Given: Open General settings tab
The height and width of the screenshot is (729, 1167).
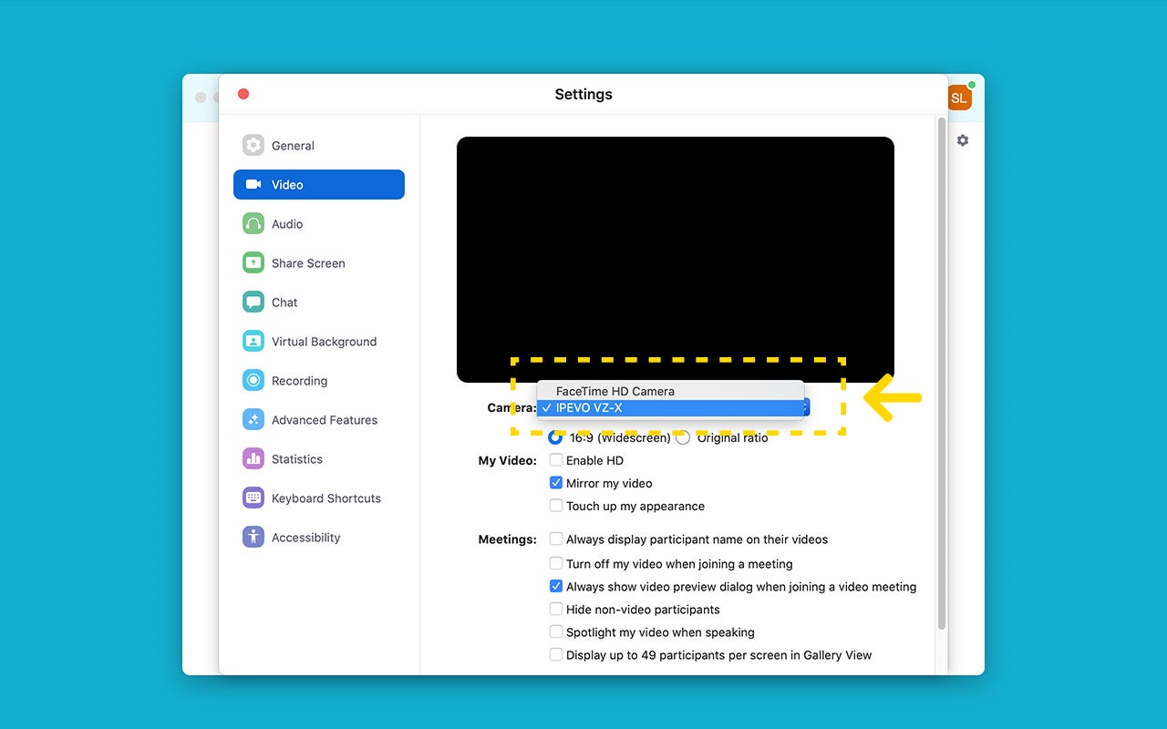Looking at the screenshot, I should tap(319, 145).
